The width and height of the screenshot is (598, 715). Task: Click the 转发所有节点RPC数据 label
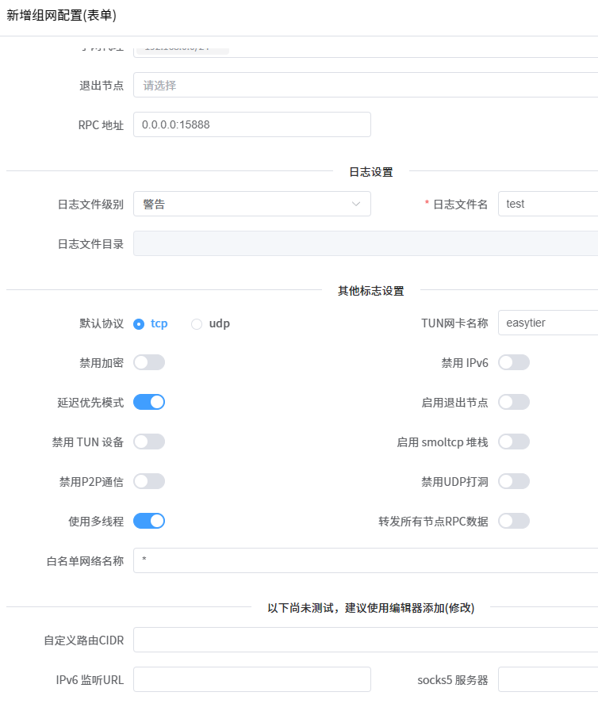tap(433, 522)
